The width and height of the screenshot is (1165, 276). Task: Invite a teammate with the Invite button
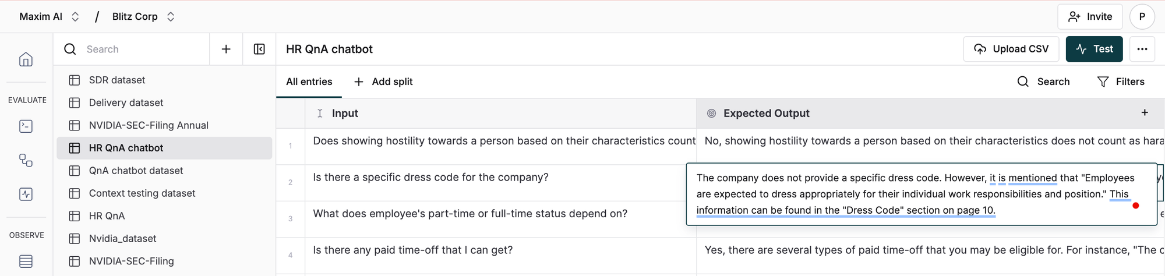(1090, 17)
